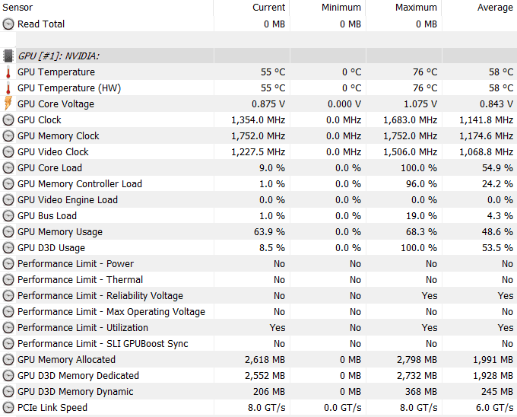Click the icon beside GPU Memory Usage

click(x=8, y=232)
